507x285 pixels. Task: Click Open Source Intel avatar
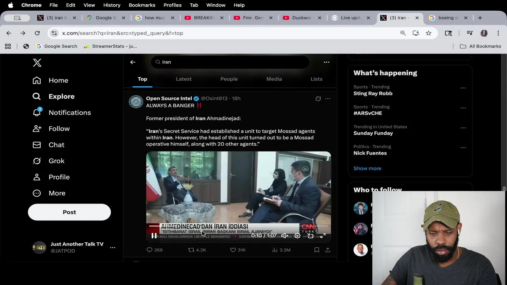[136, 102]
